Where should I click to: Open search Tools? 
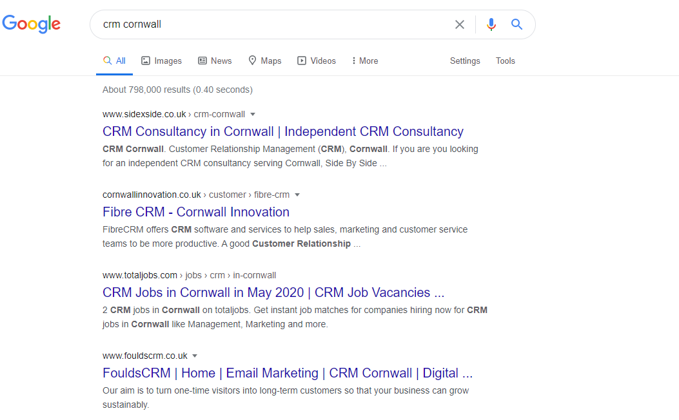[x=505, y=61]
